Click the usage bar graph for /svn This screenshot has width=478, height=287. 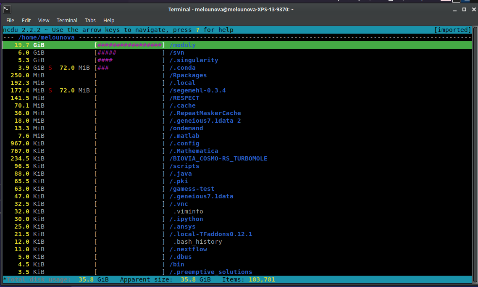[x=130, y=53]
